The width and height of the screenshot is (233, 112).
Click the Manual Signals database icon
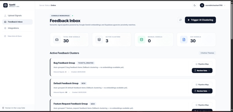(141, 40)
